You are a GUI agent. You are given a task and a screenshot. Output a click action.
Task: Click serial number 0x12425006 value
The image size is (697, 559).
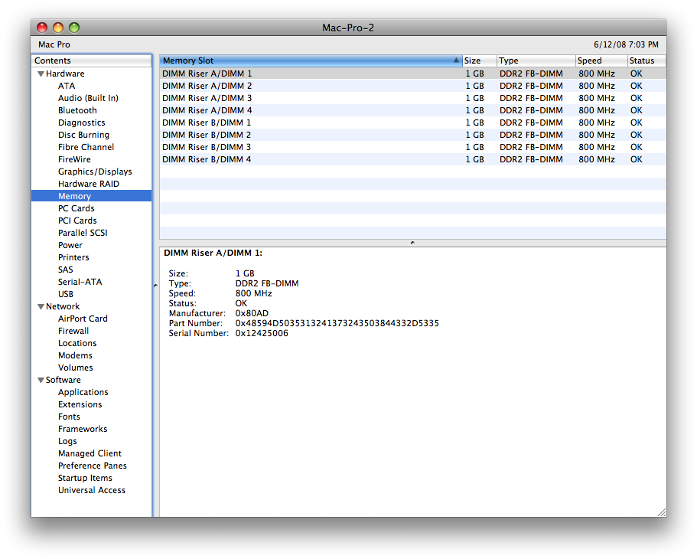[x=262, y=333]
